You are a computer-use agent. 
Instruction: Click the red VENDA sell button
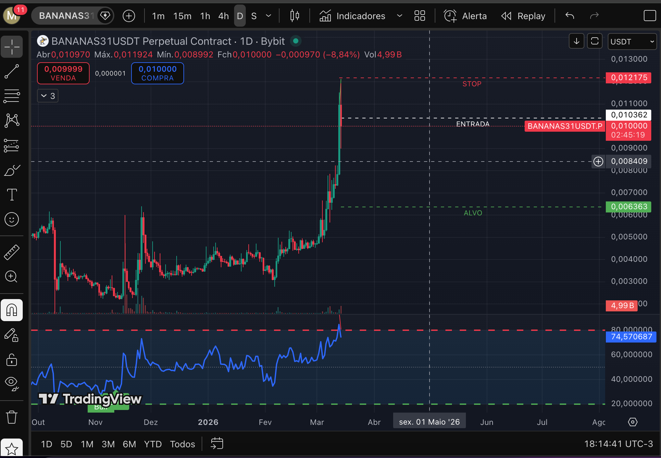(63, 73)
